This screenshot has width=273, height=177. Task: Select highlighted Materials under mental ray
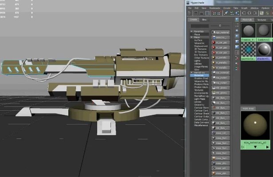(x=199, y=76)
